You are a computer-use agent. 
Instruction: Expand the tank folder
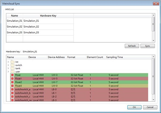[8, 68]
